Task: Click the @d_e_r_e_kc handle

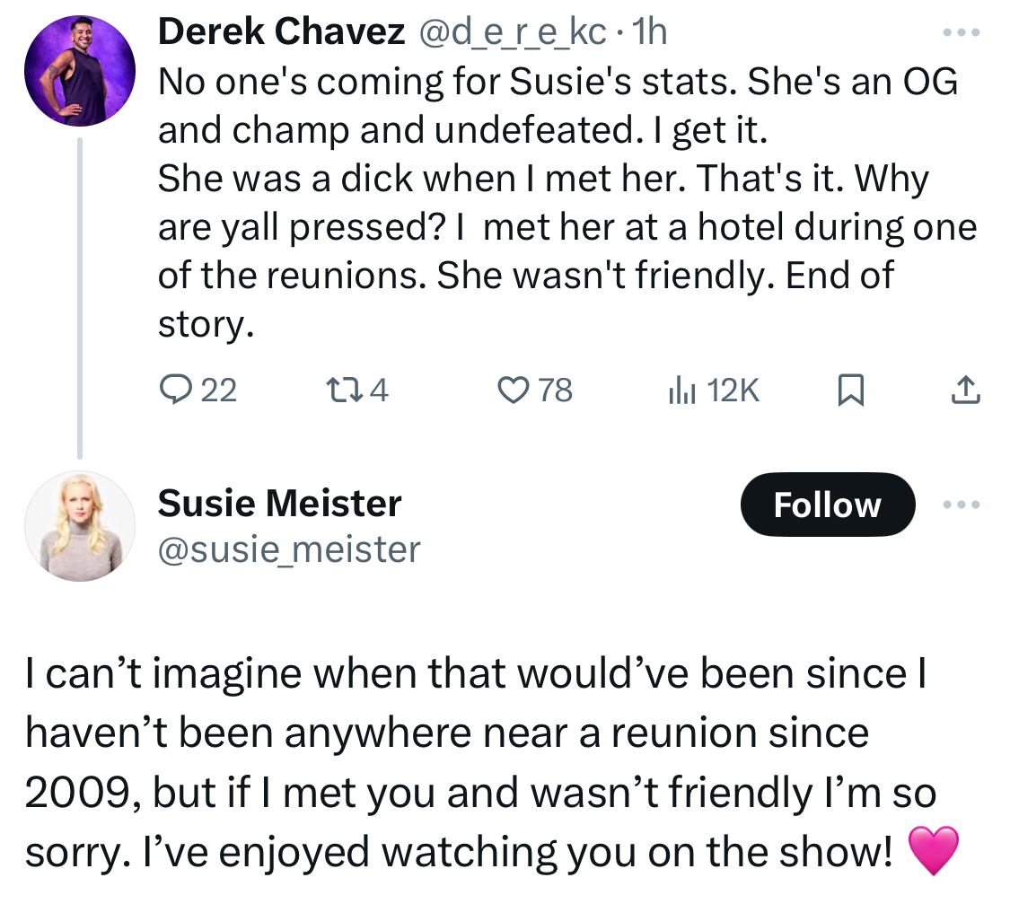Action: point(513,32)
